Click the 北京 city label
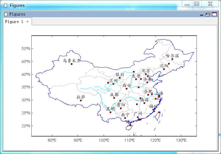221x154 pixels. 146,70
